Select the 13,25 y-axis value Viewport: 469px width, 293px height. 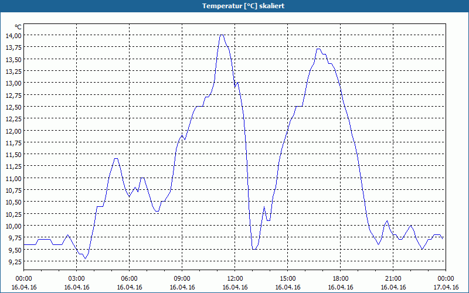coord(13,71)
